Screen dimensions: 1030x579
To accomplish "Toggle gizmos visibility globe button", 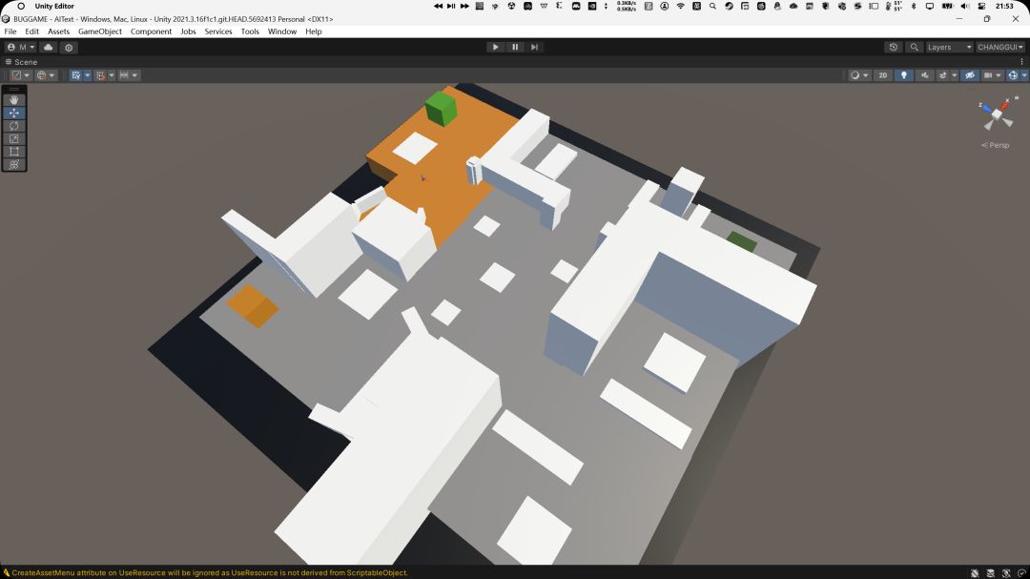I will tap(1013, 75).
